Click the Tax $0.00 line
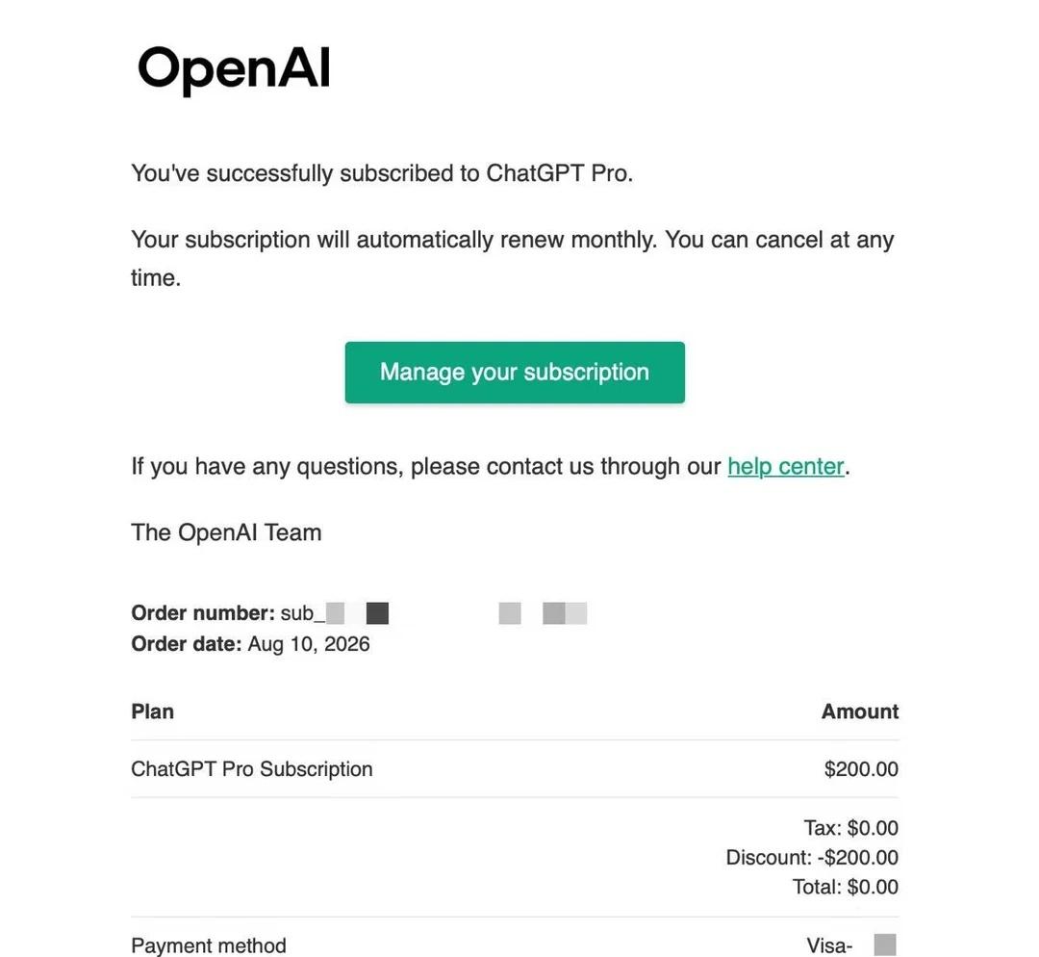 point(850,828)
